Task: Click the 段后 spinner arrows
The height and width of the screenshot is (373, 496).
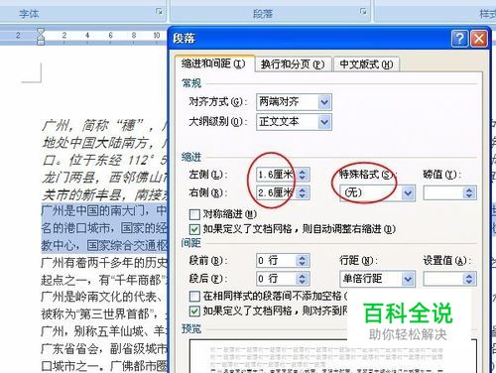Action: 303,279
